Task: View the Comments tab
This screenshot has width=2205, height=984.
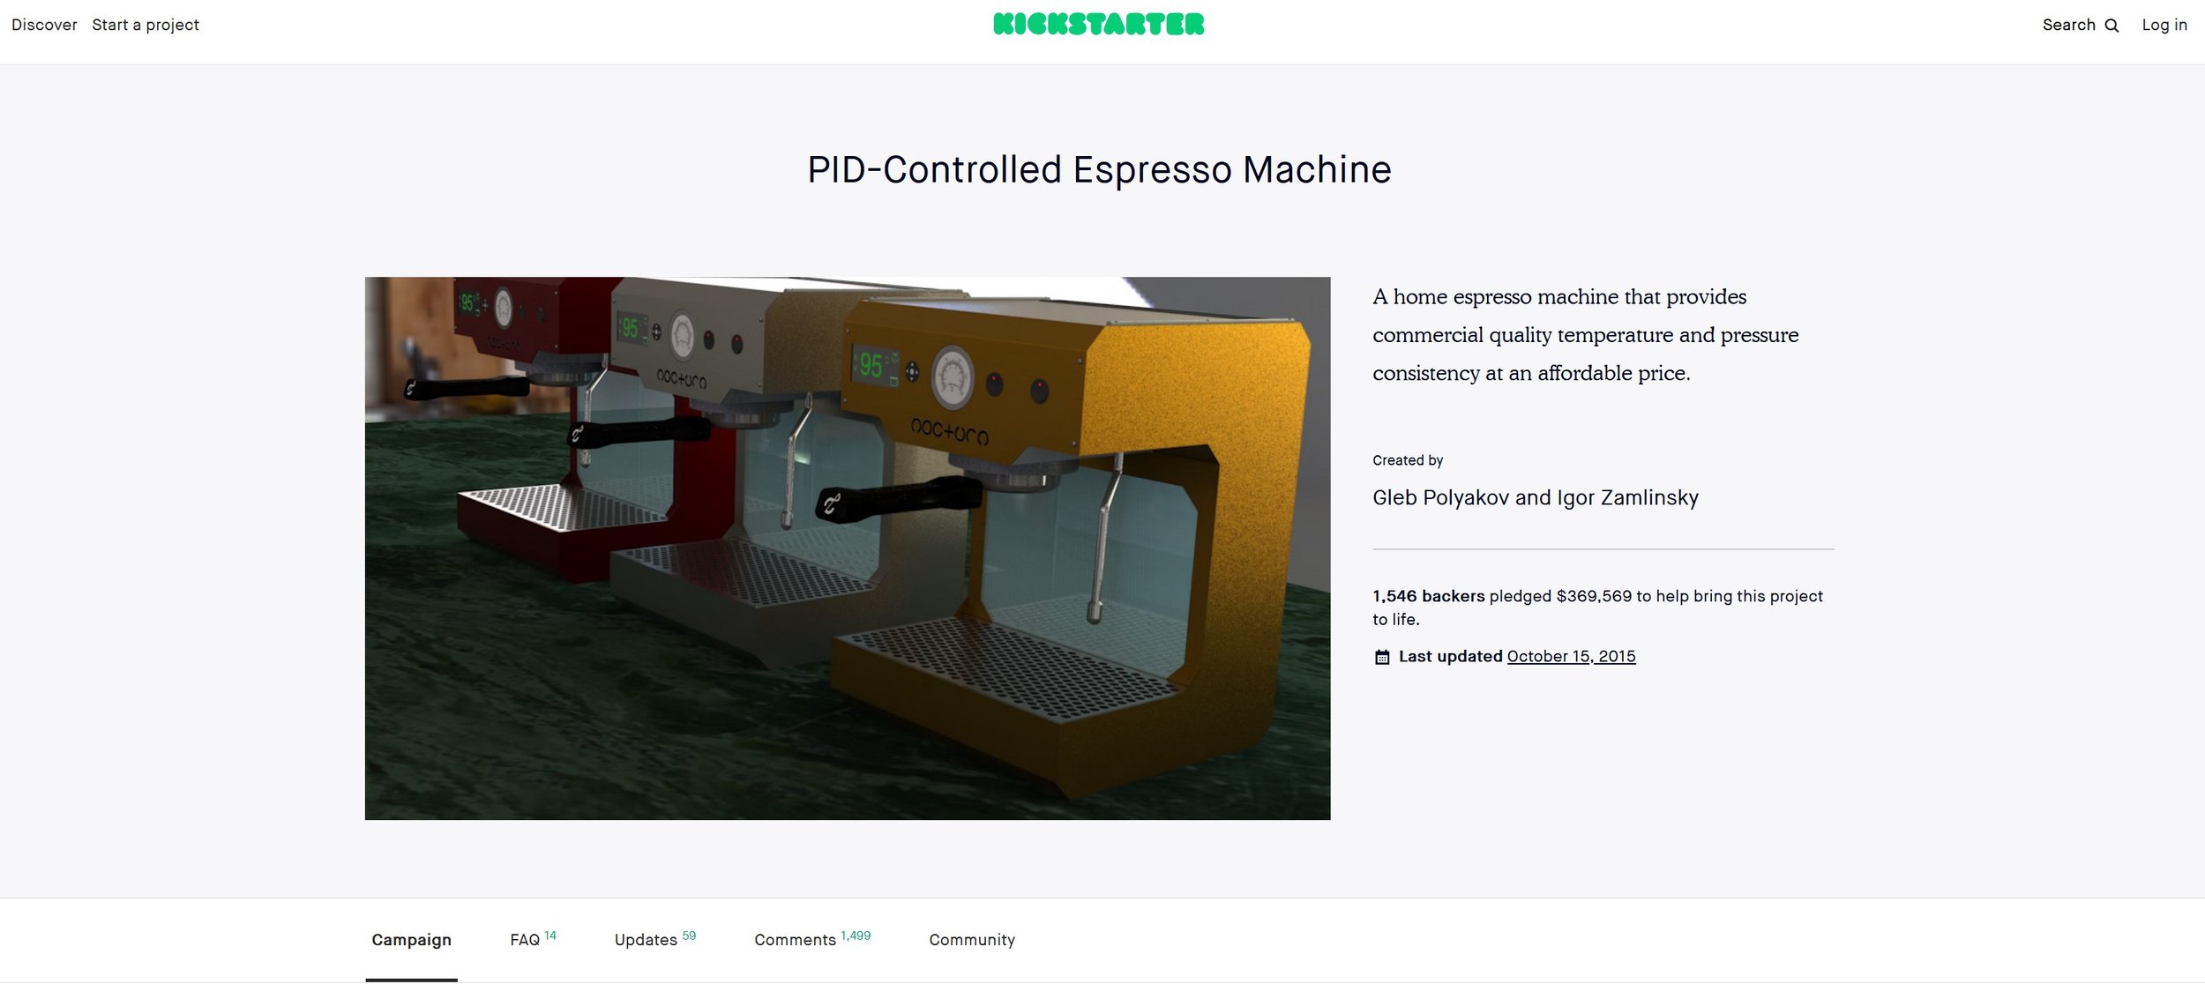Action: (795, 940)
